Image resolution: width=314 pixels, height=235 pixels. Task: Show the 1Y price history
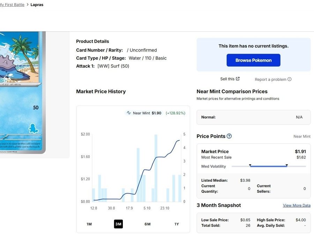(x=177, y=224)
